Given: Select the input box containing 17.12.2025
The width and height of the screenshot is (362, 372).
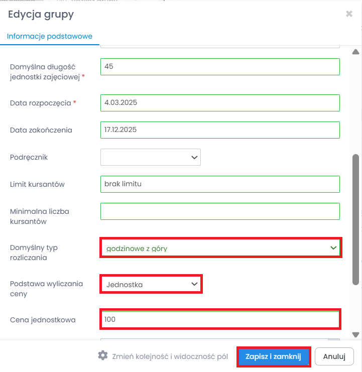Looking at the screenshot, I should point(220,130).
